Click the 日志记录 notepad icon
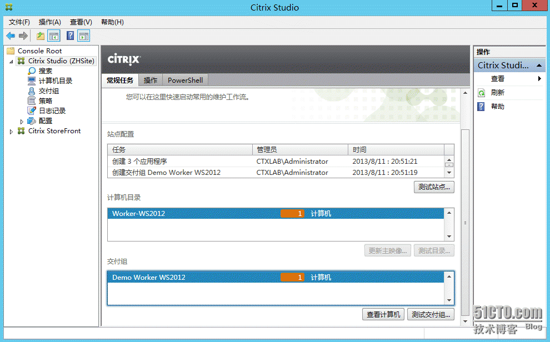This screenshot has width=550, height=342. [x=32, y=111]
